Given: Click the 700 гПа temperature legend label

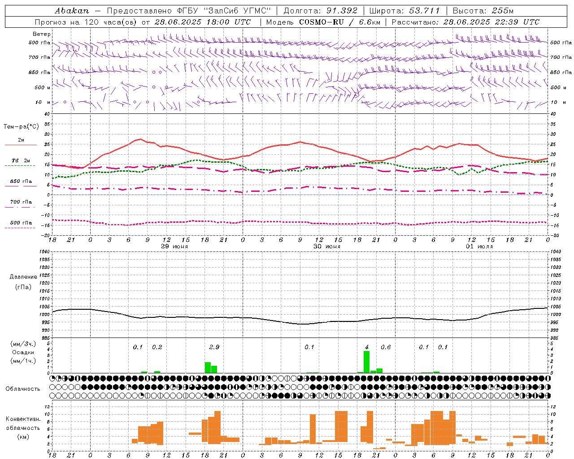Looking at the screenshot, I should (x=21, y=202).
